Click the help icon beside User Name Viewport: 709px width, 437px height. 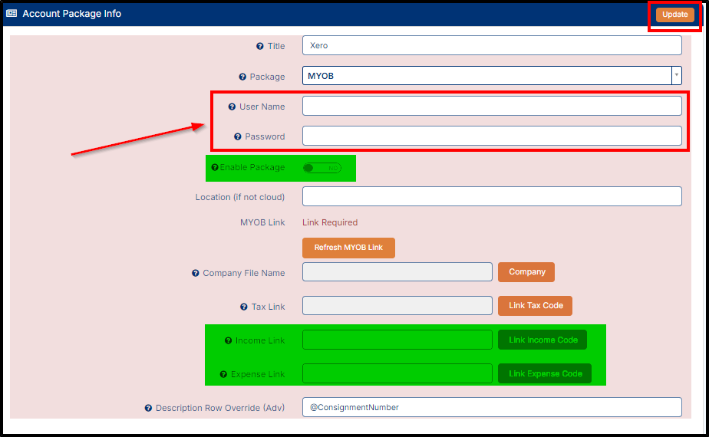(232, 107)
